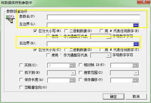The height and width of the screenshot is (103, 151).
Task: Focus the 保存偏移(V) input field
Action: coord(121,80)
